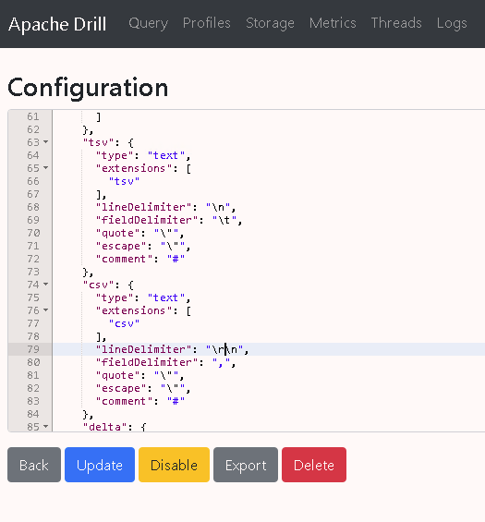
Task: Disable this storage plugin
Action: tap(174, 465)
